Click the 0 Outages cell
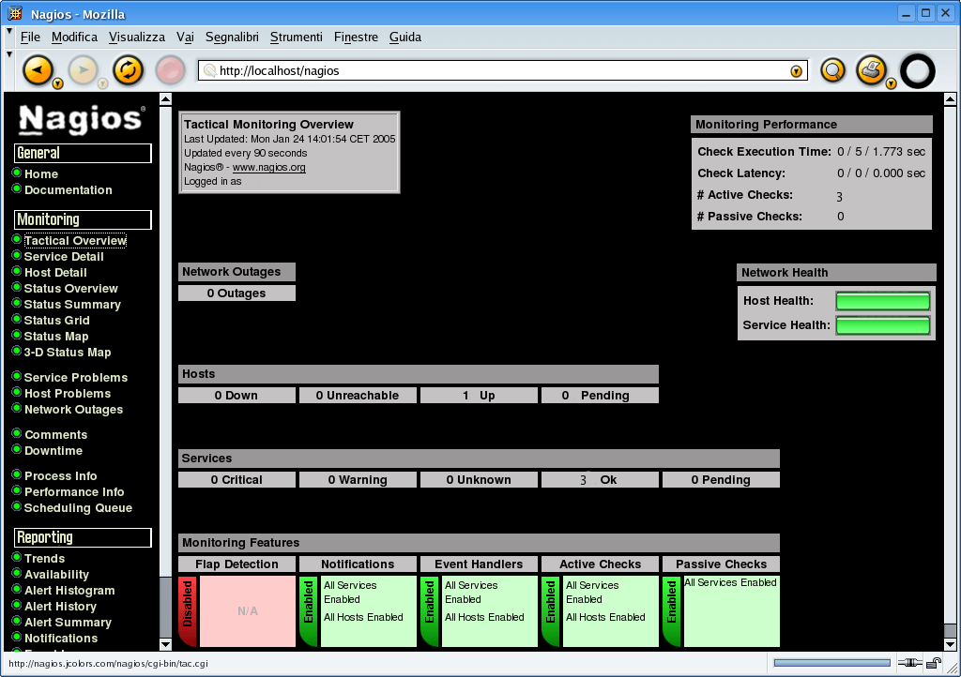 (x=236, y=293)
